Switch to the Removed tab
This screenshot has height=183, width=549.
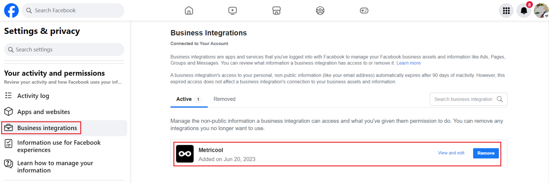[x=224, y=99]
